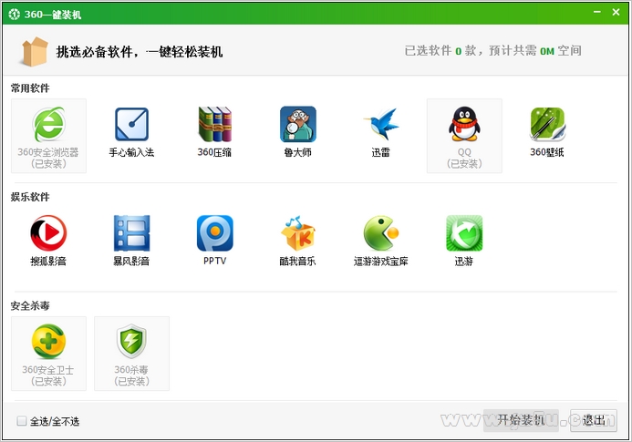Screen dimensions: 632x442
Task: Click the cardboard box header icon
Action: point(35,51)
